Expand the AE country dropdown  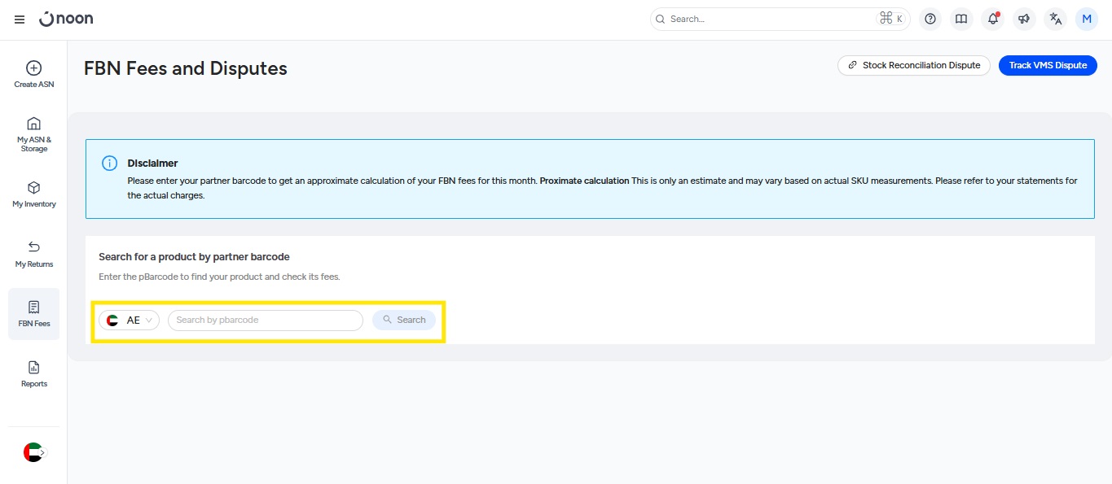click(130, 320)
